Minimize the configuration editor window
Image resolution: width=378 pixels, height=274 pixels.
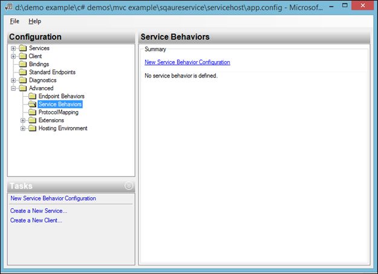coord(331,6)
